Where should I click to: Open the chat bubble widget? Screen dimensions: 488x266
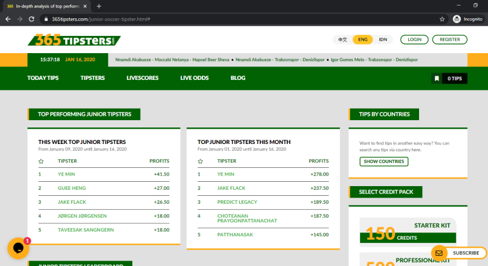(x=18, y=248)
